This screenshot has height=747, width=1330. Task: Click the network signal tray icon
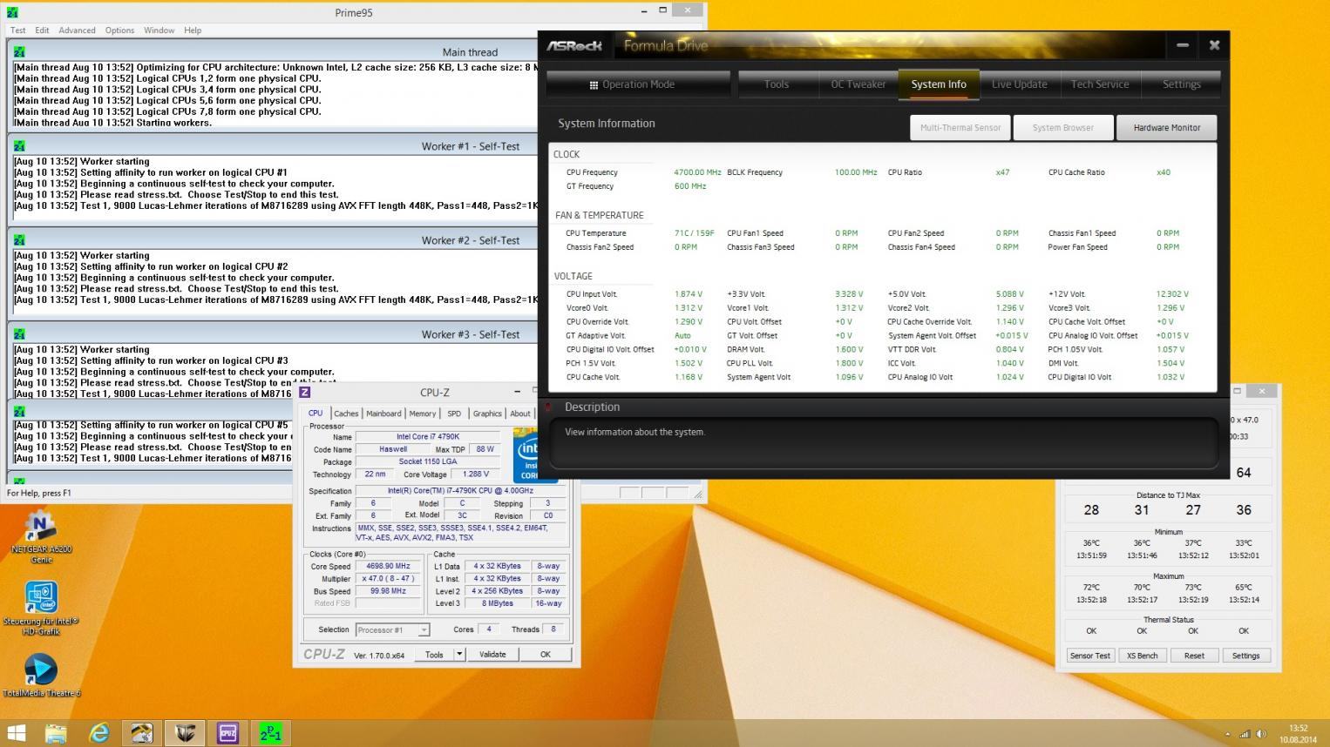(1245, 734)
